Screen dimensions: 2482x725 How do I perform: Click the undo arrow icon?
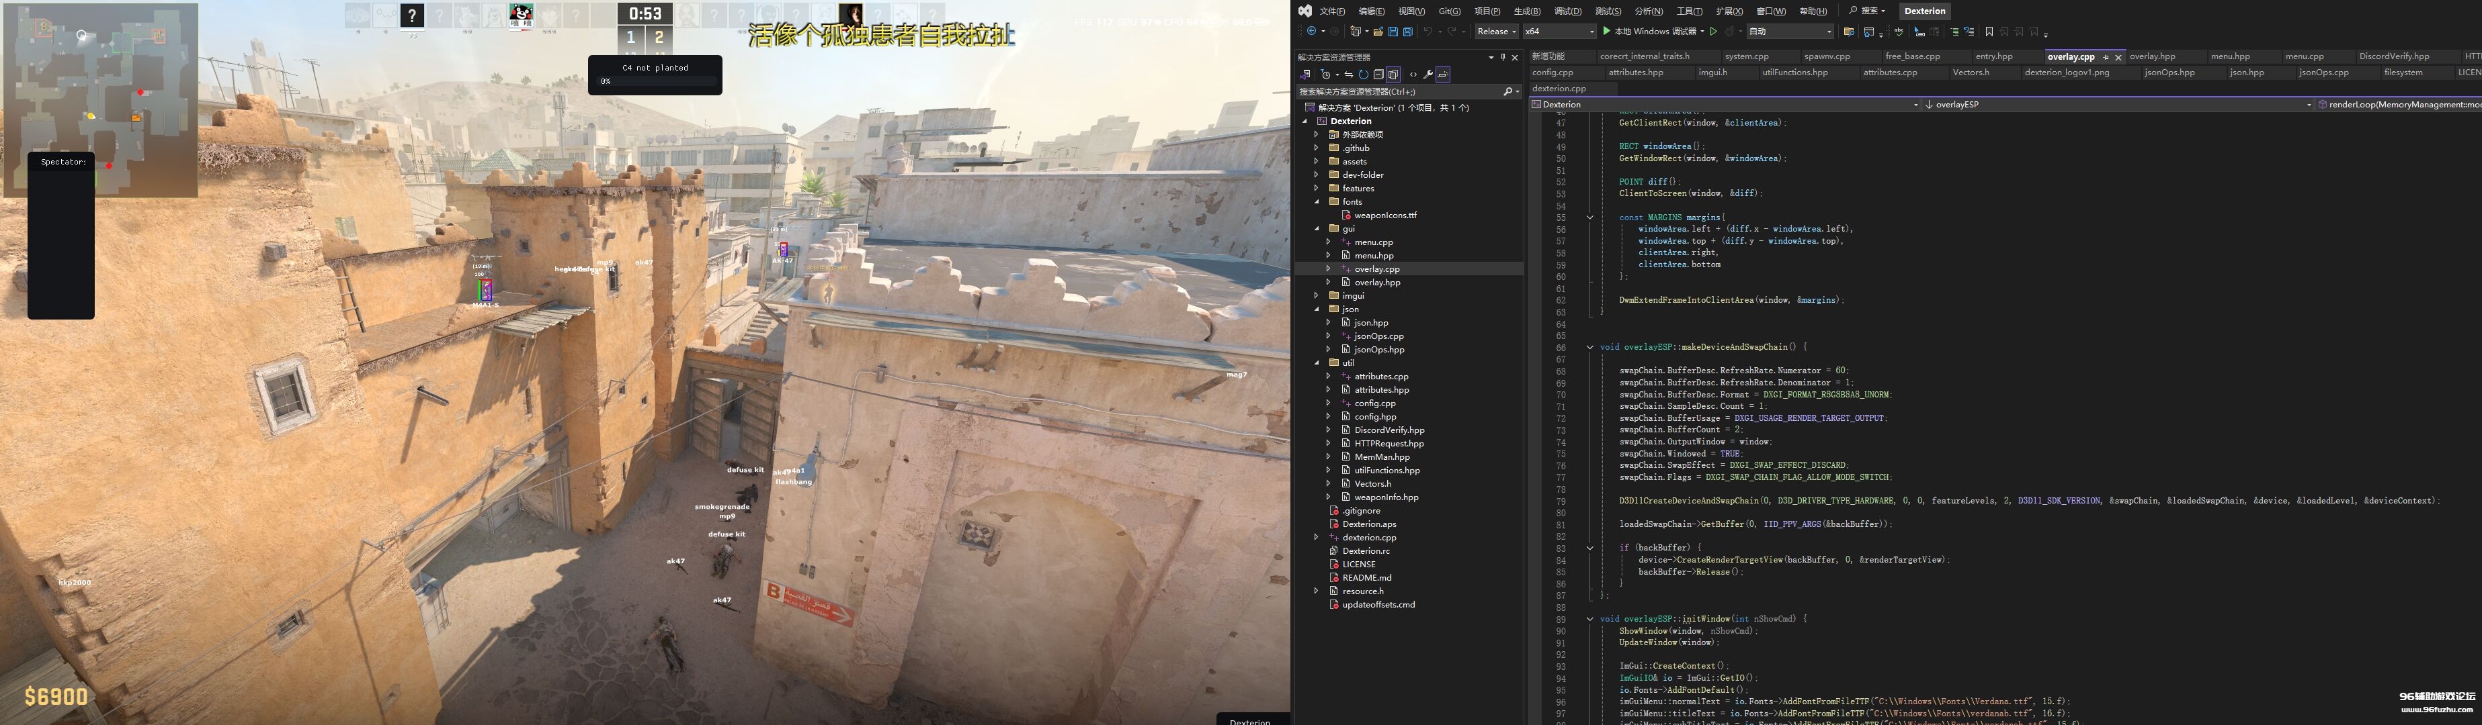(x=1428, y=32)
